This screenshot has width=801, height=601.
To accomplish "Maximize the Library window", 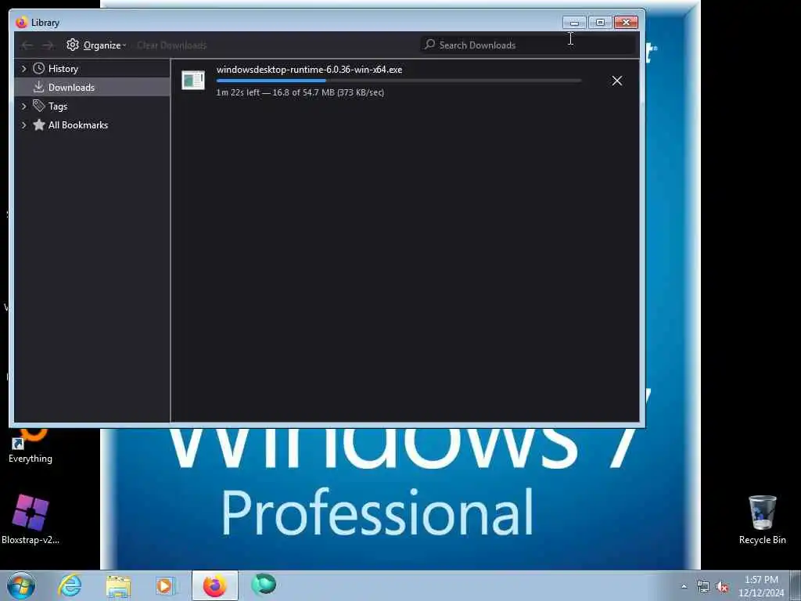I will 600,23.
